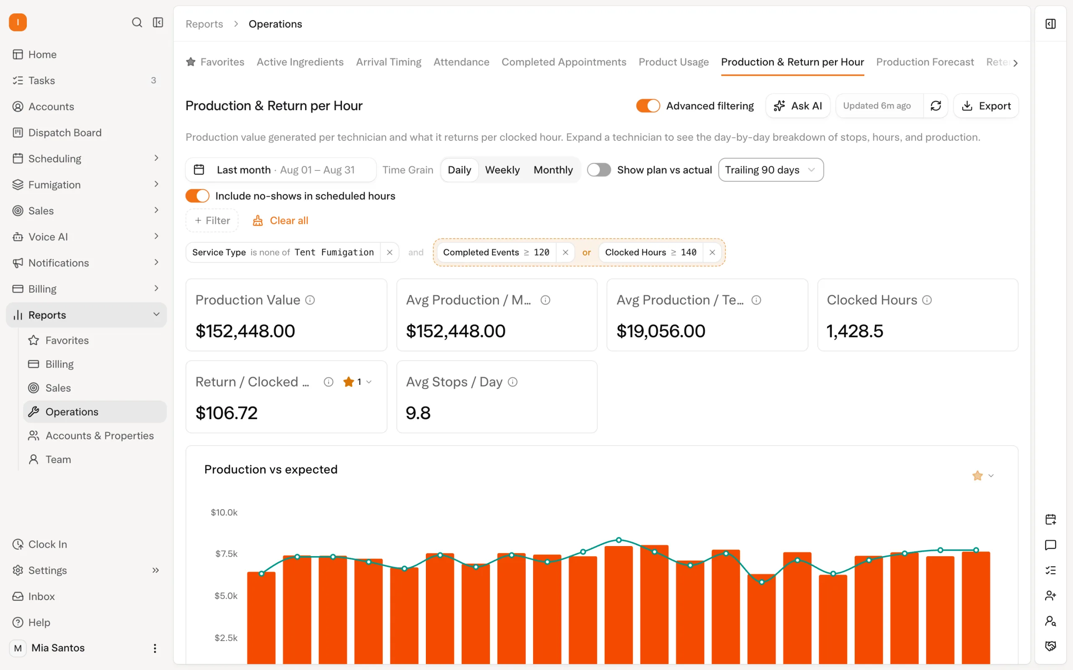The image size is (1073, 670).
Task: Remove the Service Type filter chip
Action: click(x=390, y=253)
